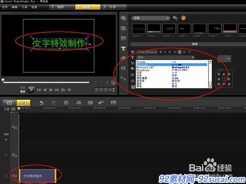The width and height of the screenshot is (246, 184).
Task: Switch to Storyboard view
Action: pyautogui.click(x=9, y=103)
